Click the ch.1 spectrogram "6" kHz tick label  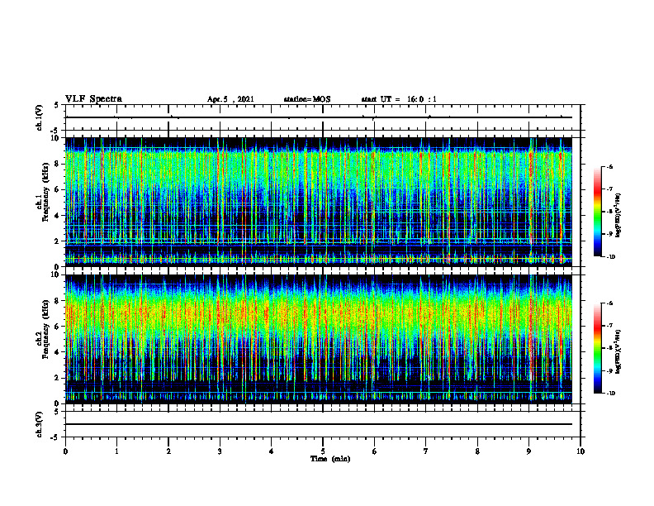[58, 189]
